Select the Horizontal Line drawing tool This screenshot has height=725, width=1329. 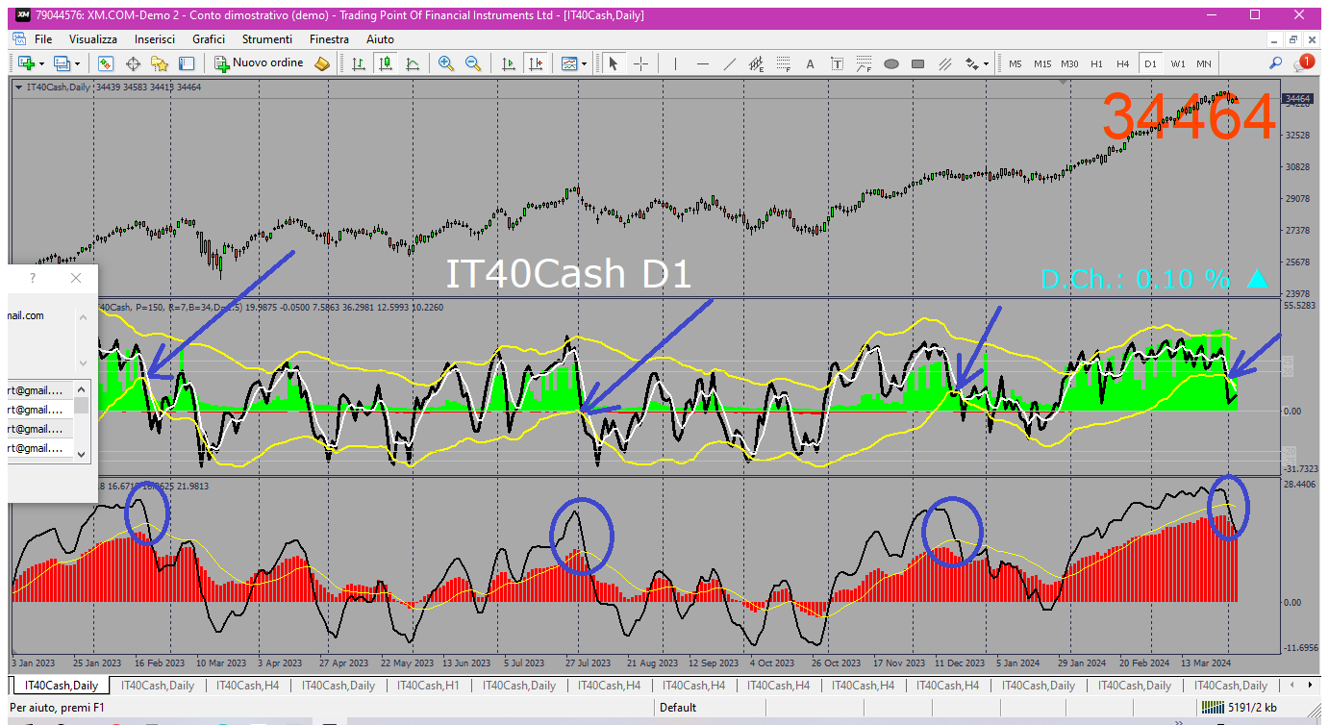click(x=703, y=63)
